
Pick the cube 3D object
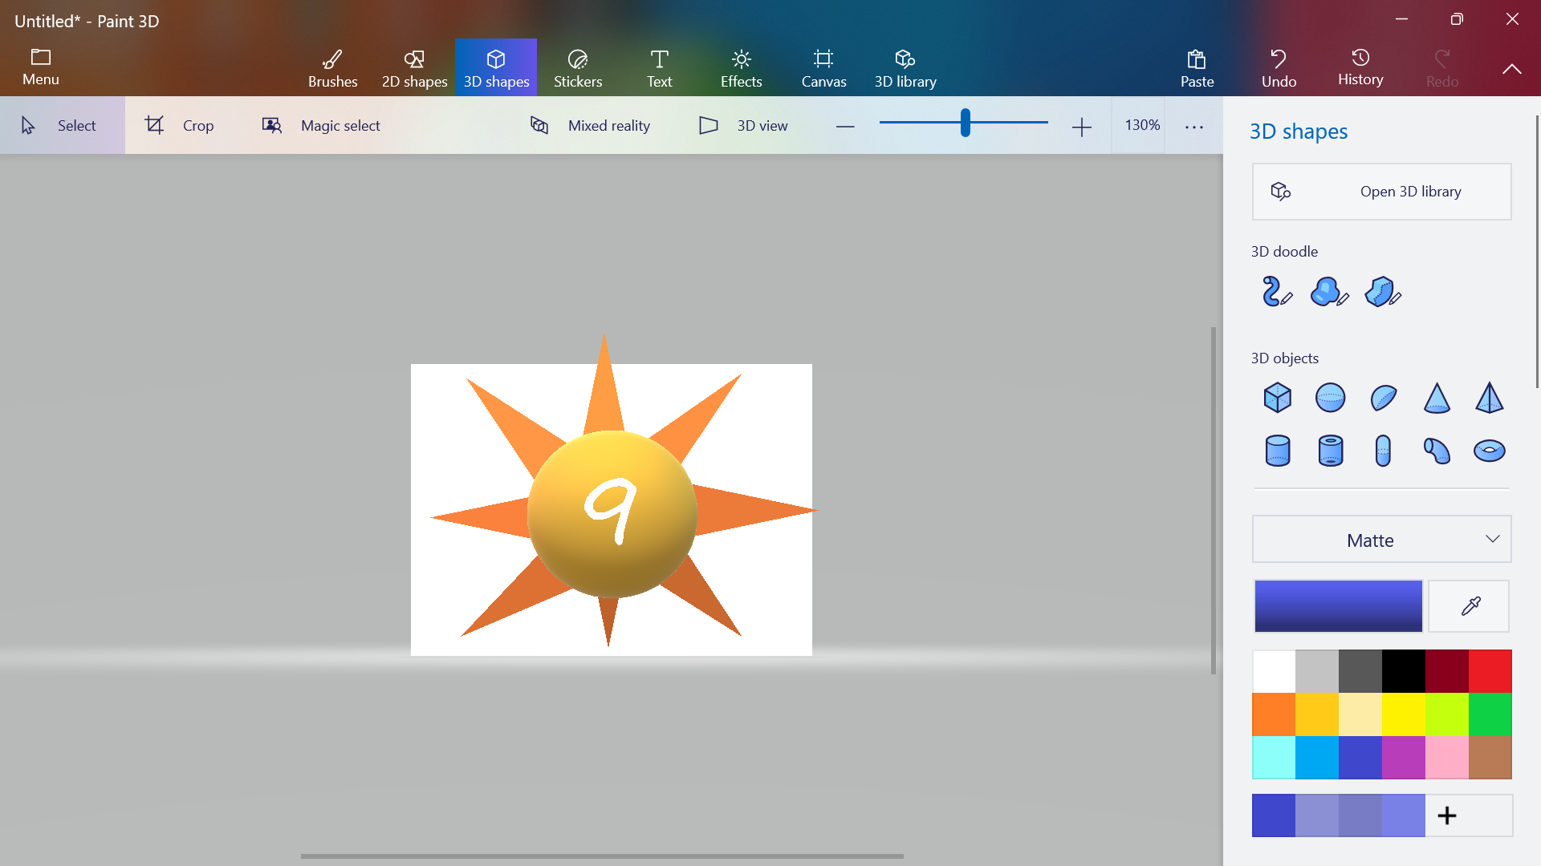pyautogui.click(x=1277, y=398)
